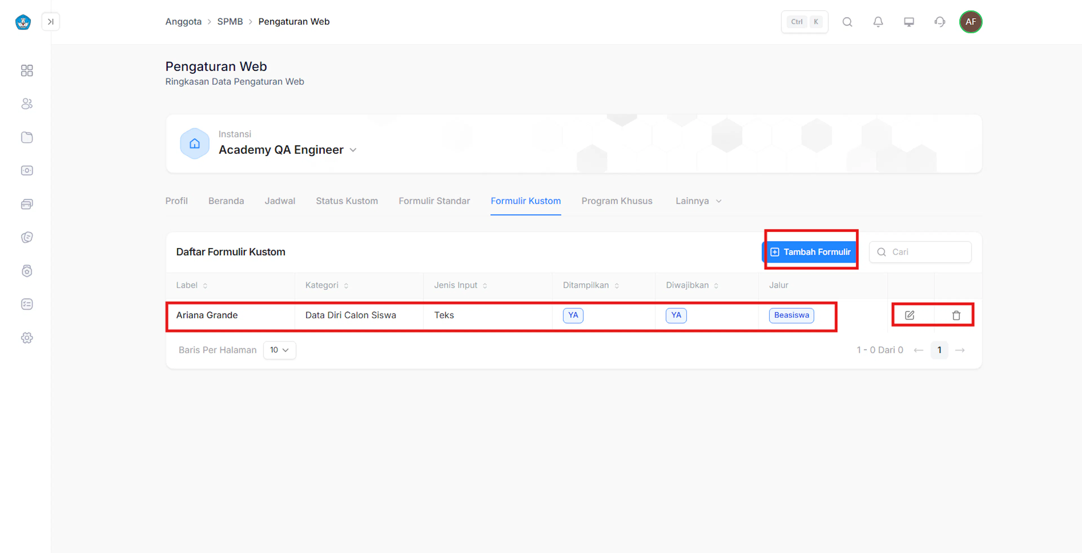Go to next page arrow in pagination
Viewport: 1082px width, 553px height.
click(960, 350)
